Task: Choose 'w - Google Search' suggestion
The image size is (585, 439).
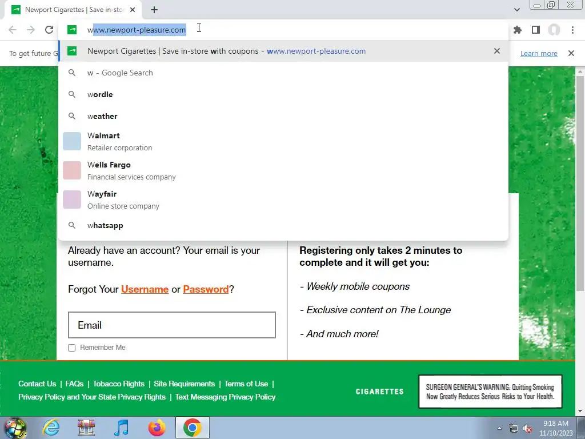Action: coord(283,73)
